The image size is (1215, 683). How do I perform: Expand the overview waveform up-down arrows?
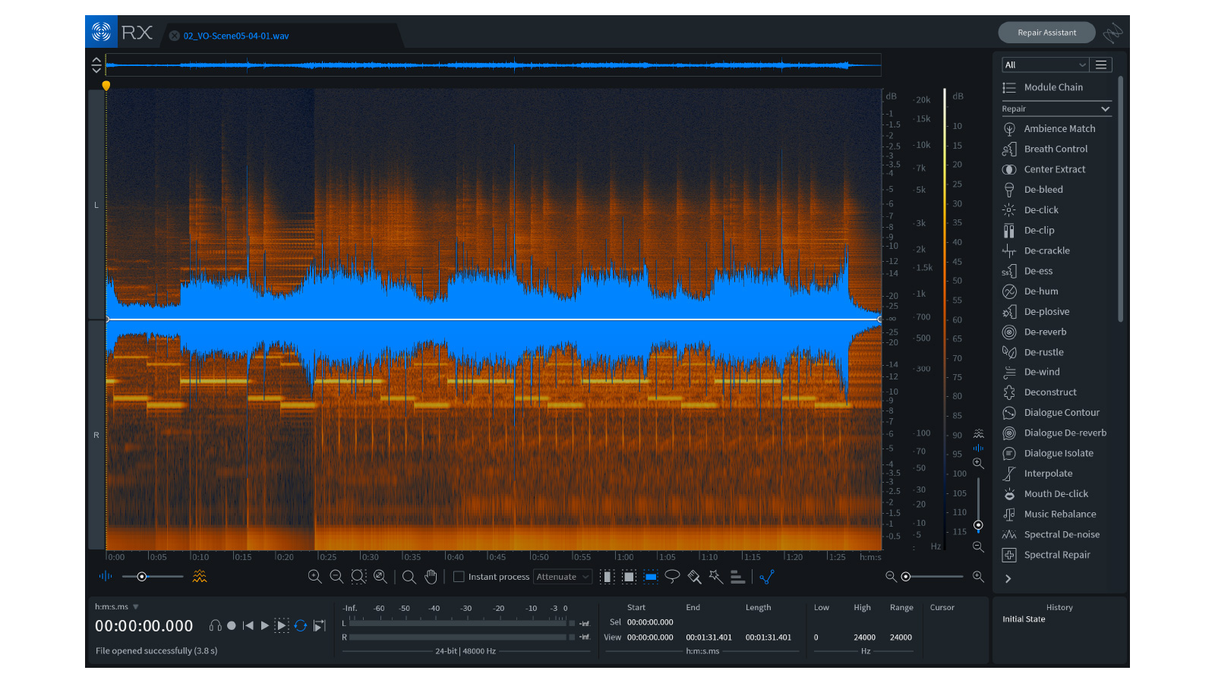96,65
